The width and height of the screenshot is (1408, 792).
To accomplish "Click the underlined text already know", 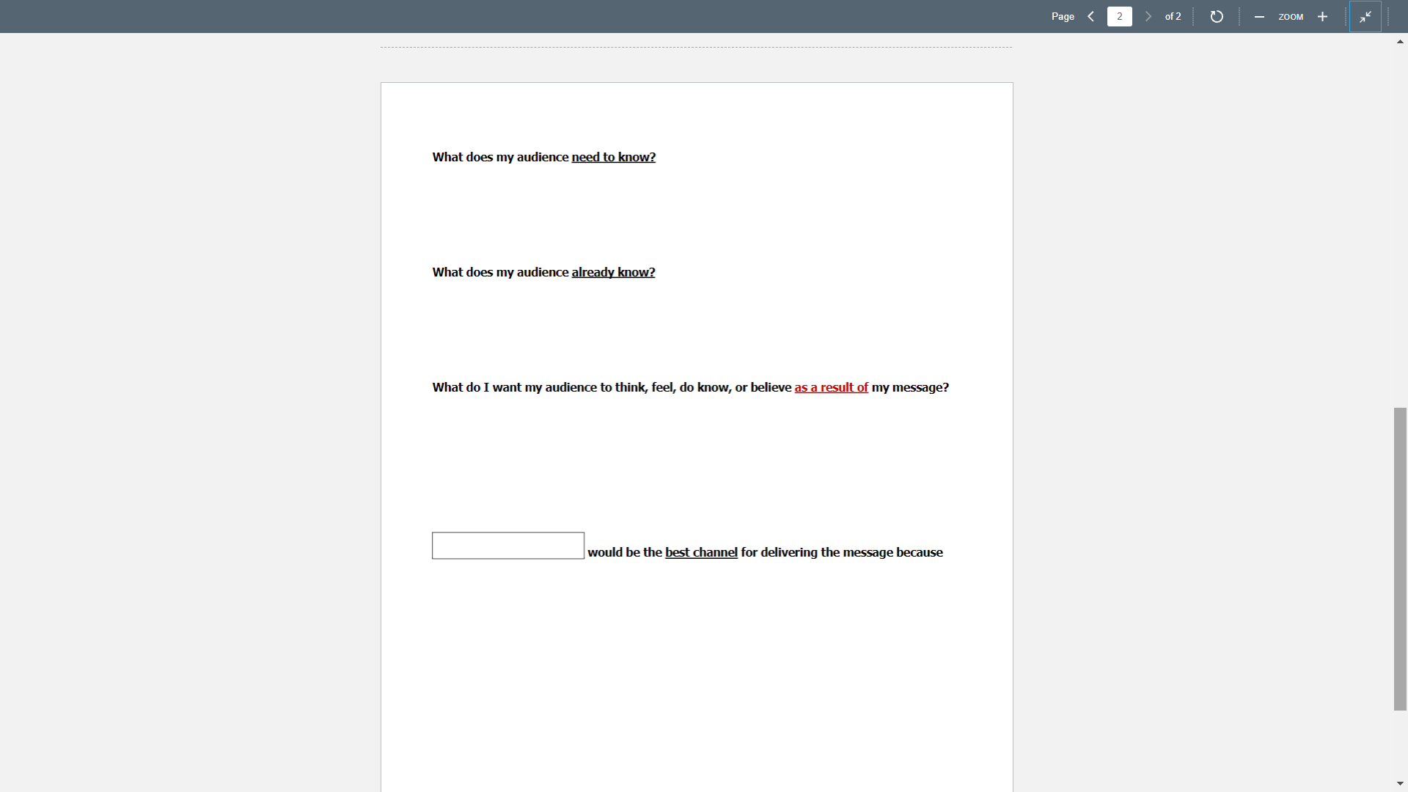I will coord(612,271).
